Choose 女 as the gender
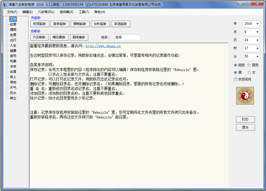The width and height of the screenshot is (266, 191). pos(249,72)
